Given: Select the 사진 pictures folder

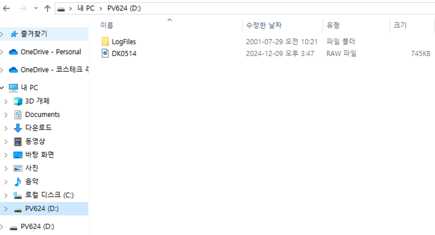Looking at the screenshot, I should [x=32, y=168].
